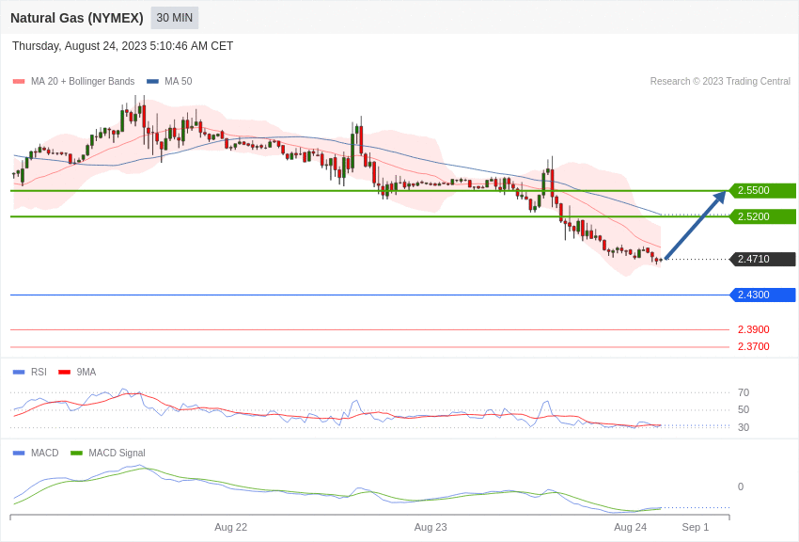Click the 'Research © 2023 Trading Central' credit
Screen dimensions: 799x542
pos(720,82)
